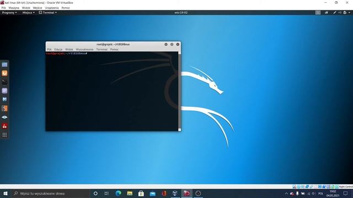
Task: Open terminal Widok menu
Action: [x=69, y=50]
